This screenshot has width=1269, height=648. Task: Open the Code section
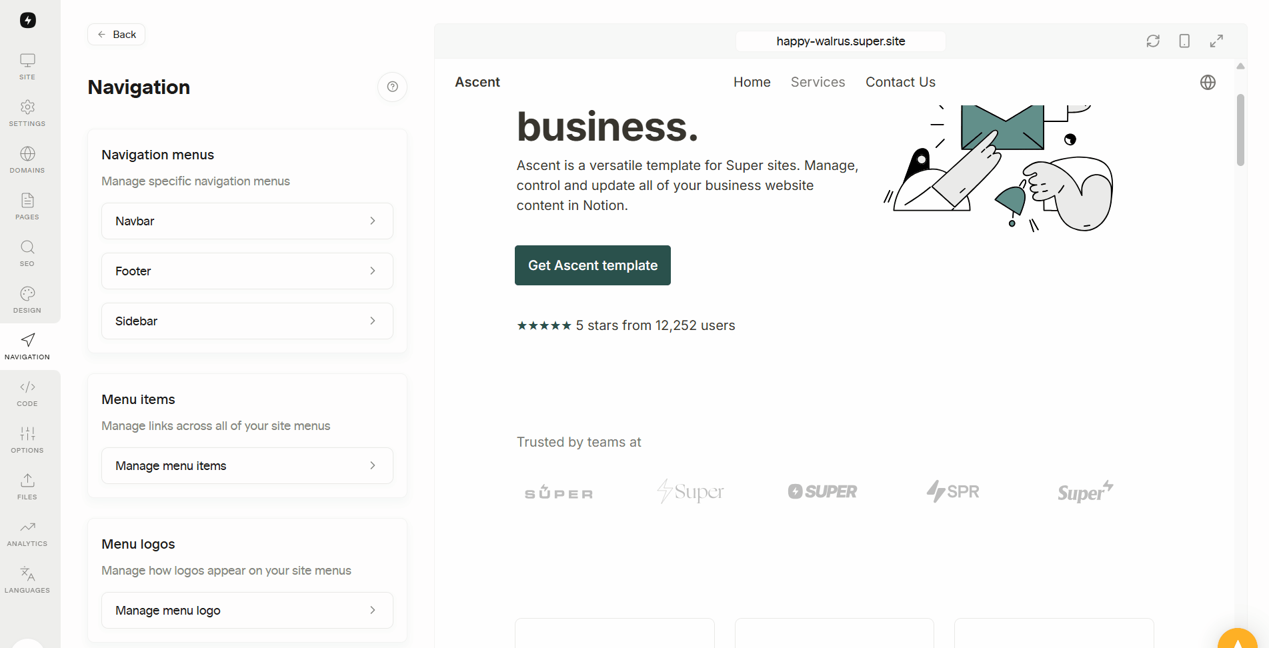tap(27, 393)
